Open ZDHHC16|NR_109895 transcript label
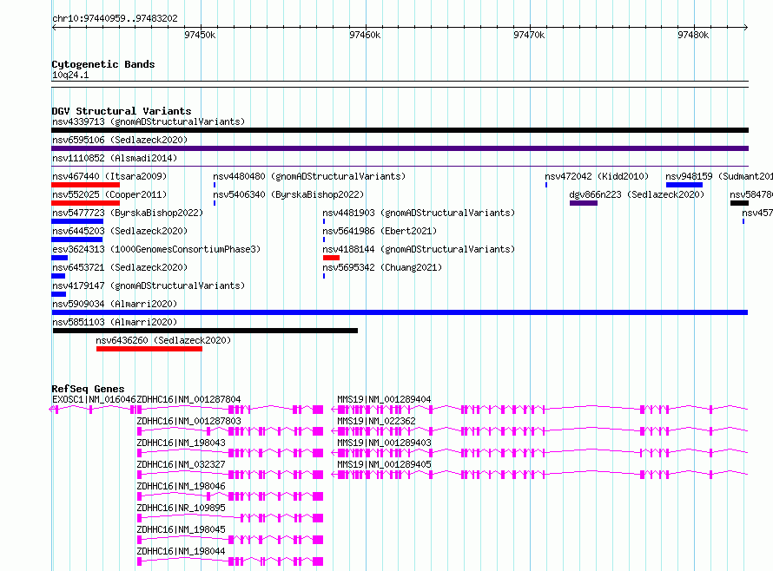Viewport: 773px width, 571px height. coord(181,508)
